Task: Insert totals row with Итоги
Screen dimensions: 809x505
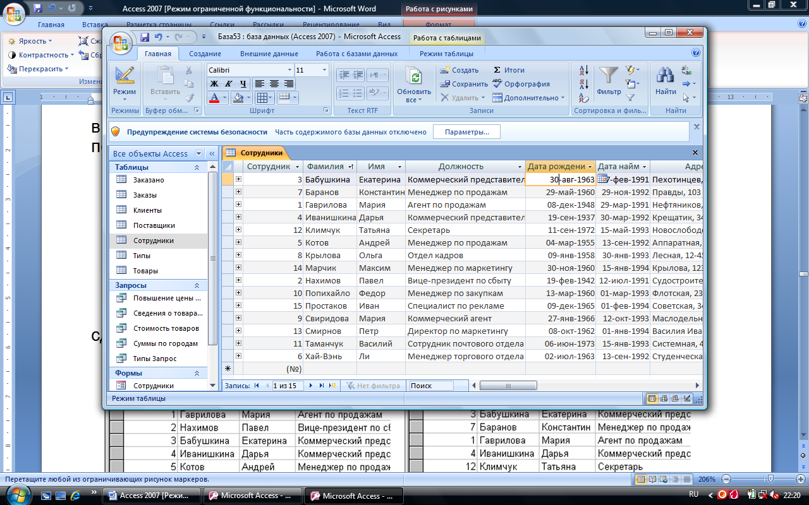Action: click(x=509, y=70)
